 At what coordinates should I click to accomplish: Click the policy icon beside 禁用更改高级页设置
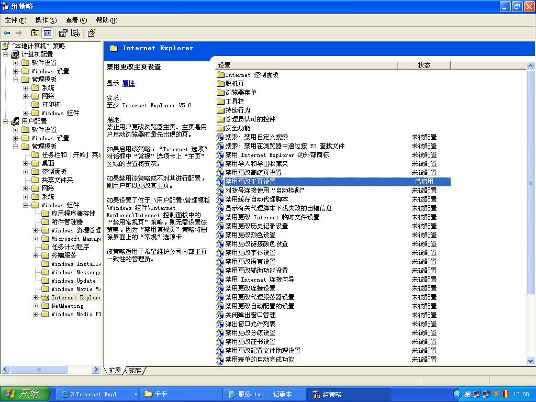(220, 173)
